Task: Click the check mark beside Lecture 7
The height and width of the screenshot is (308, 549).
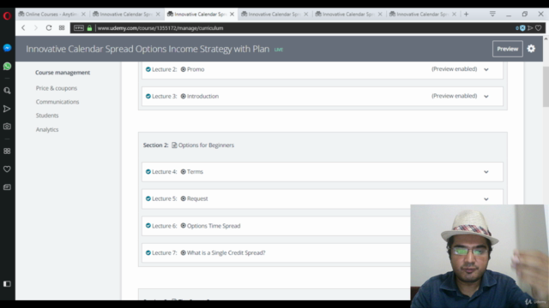Action: pos(148,252)
